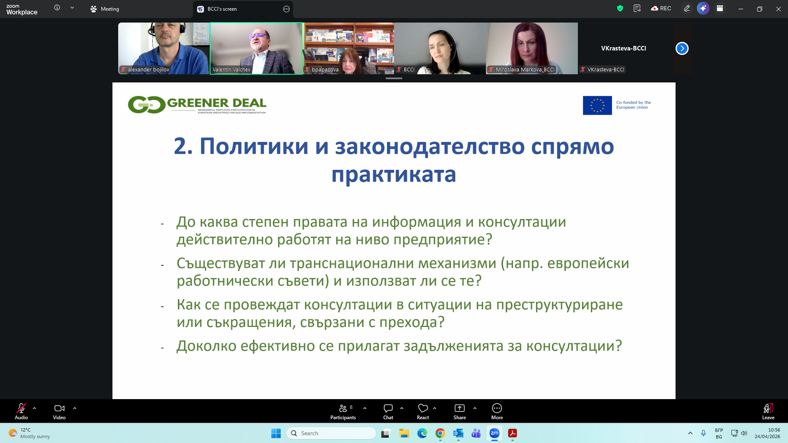788x443 pixels.
Task: Open the Chat panel
Action: tap(388, 411)
